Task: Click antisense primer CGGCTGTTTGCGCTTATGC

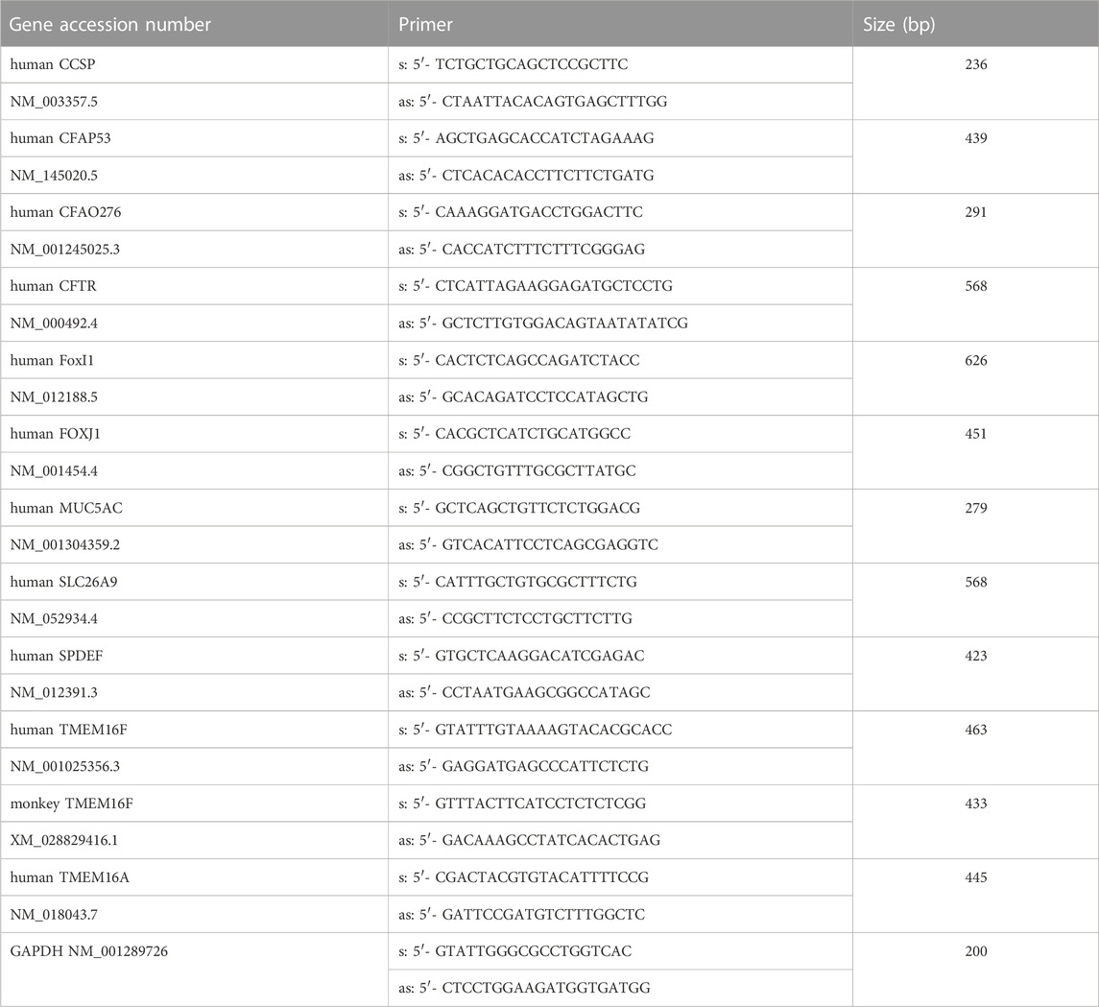Action: coord(539,471)
